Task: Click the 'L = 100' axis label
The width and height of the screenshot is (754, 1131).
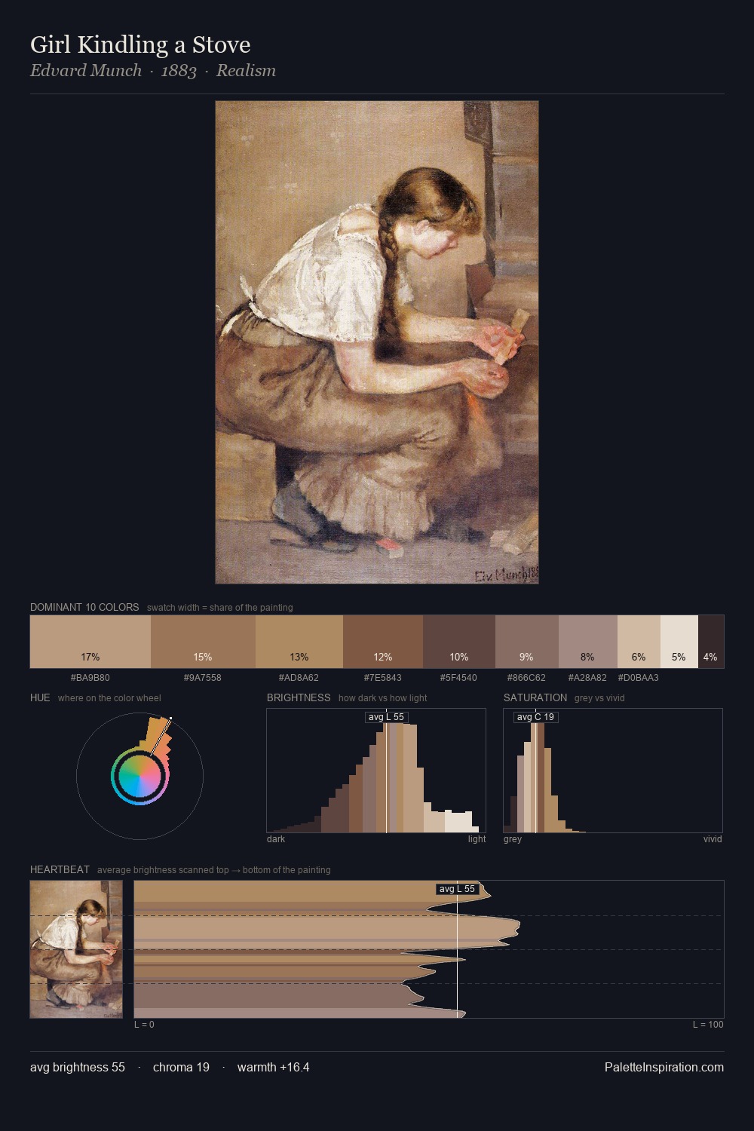Action: [x=708, y=1024]
